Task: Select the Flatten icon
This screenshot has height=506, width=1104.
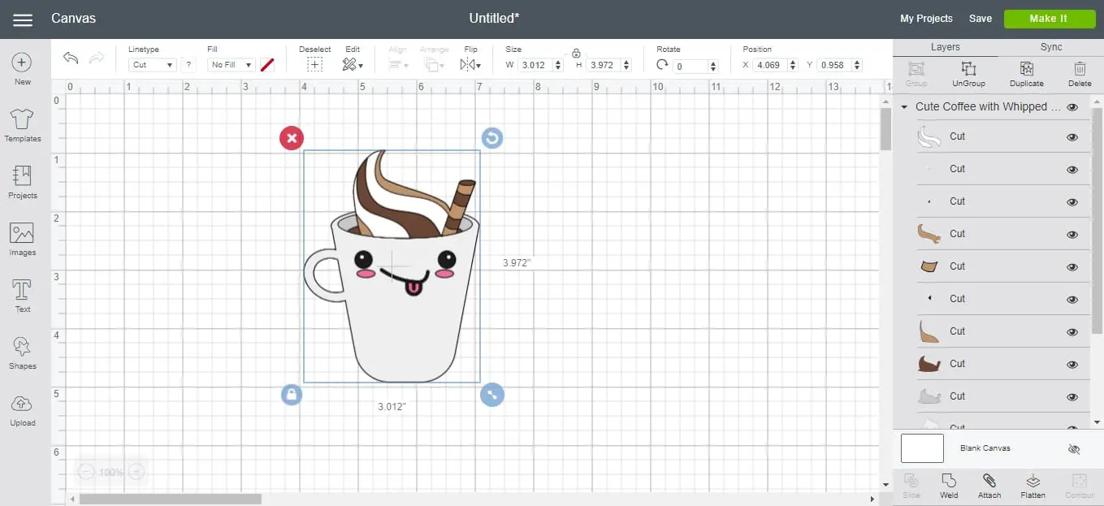Action: [1033, 483]
